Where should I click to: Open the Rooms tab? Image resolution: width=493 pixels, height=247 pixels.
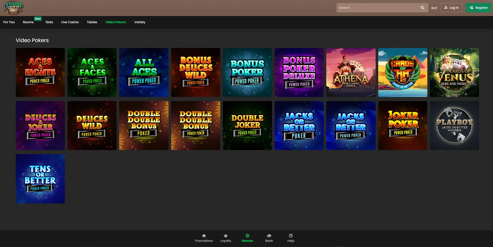pyautogui.click(x=28, y=22)
